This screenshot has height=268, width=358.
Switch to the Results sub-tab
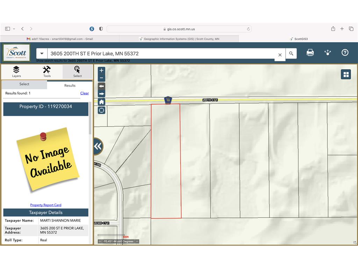tap(70, 85)
